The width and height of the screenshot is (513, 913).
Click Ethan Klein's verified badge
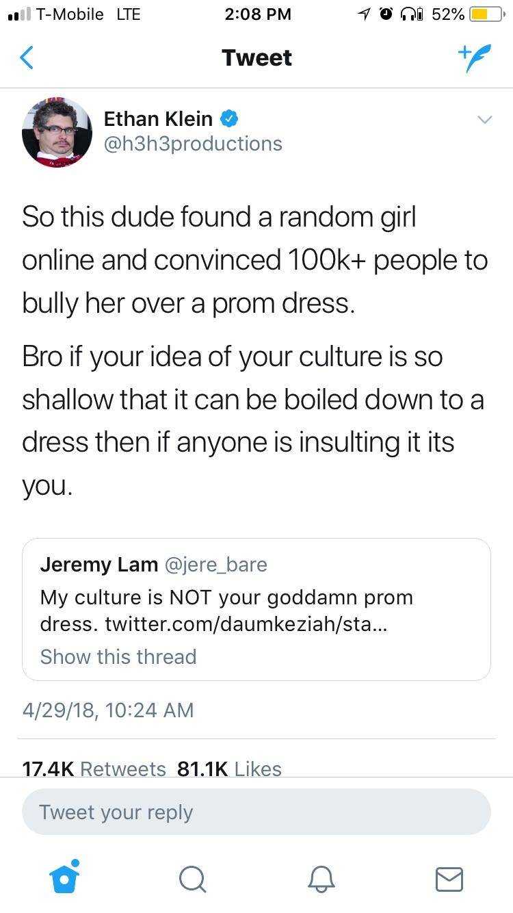click(x=230, y=118)
